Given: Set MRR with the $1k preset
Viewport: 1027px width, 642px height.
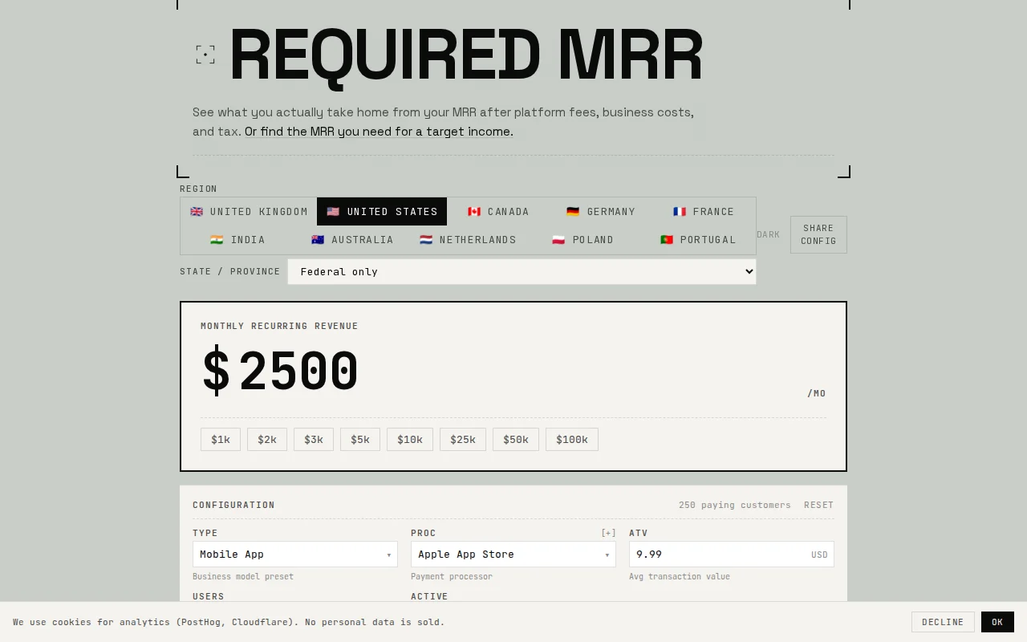Looking at the screenshot, I should 221,440.
